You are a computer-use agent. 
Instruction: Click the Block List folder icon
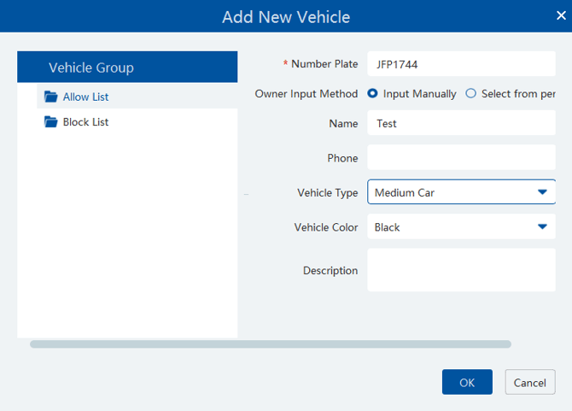(x=50, y=122)
